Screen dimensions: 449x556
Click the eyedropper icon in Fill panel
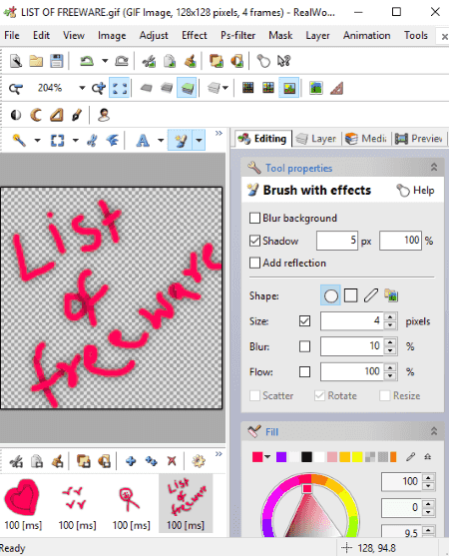pos(410,457)
